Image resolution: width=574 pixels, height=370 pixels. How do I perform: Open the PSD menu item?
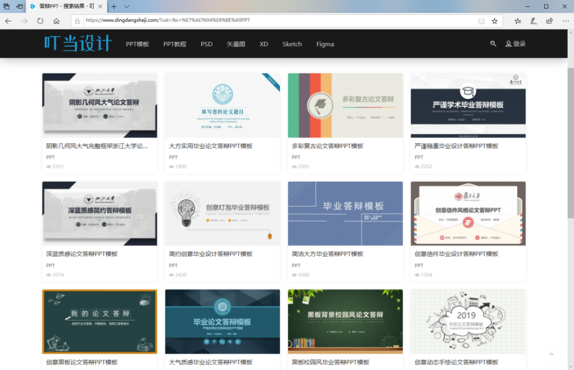click(x=207, y=44)
